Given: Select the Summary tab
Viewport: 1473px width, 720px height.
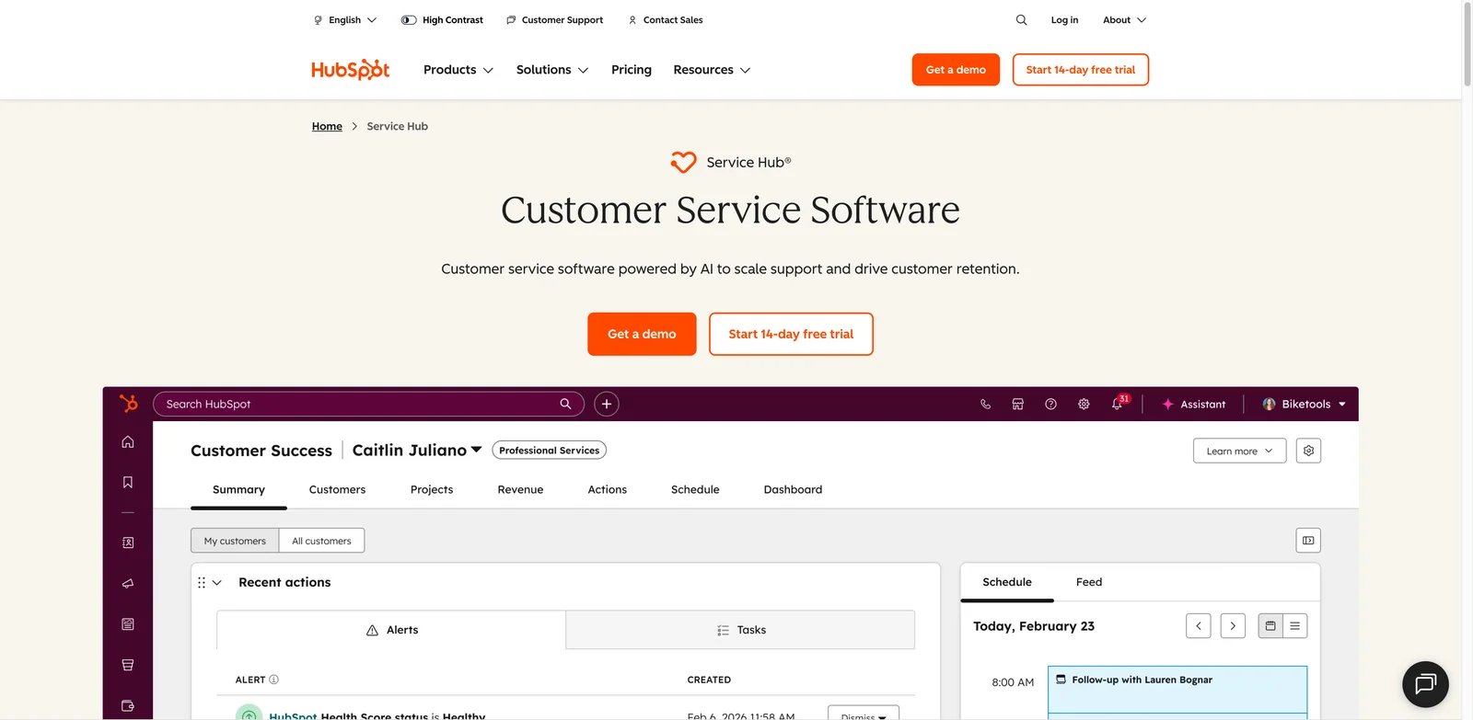Looking at the screenshot, I should click(x=238, y=489).
